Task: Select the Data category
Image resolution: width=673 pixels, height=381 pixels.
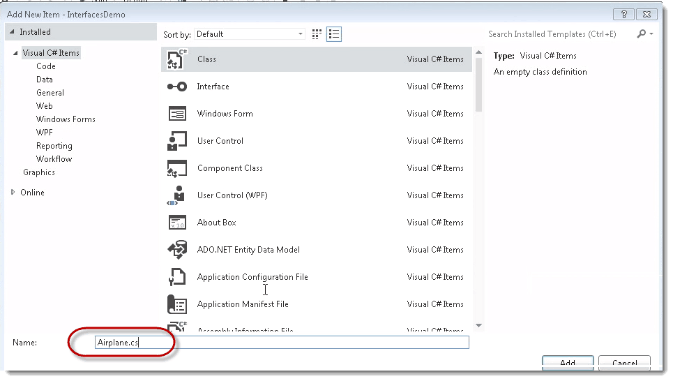Action: pos(45,80)
